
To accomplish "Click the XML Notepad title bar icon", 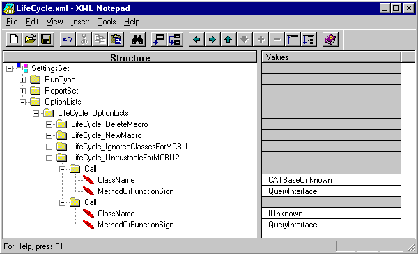I will [9, 8].
